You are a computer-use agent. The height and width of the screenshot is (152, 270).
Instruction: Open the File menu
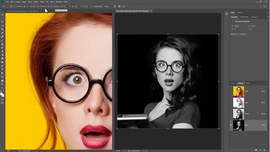click(7, 2)
